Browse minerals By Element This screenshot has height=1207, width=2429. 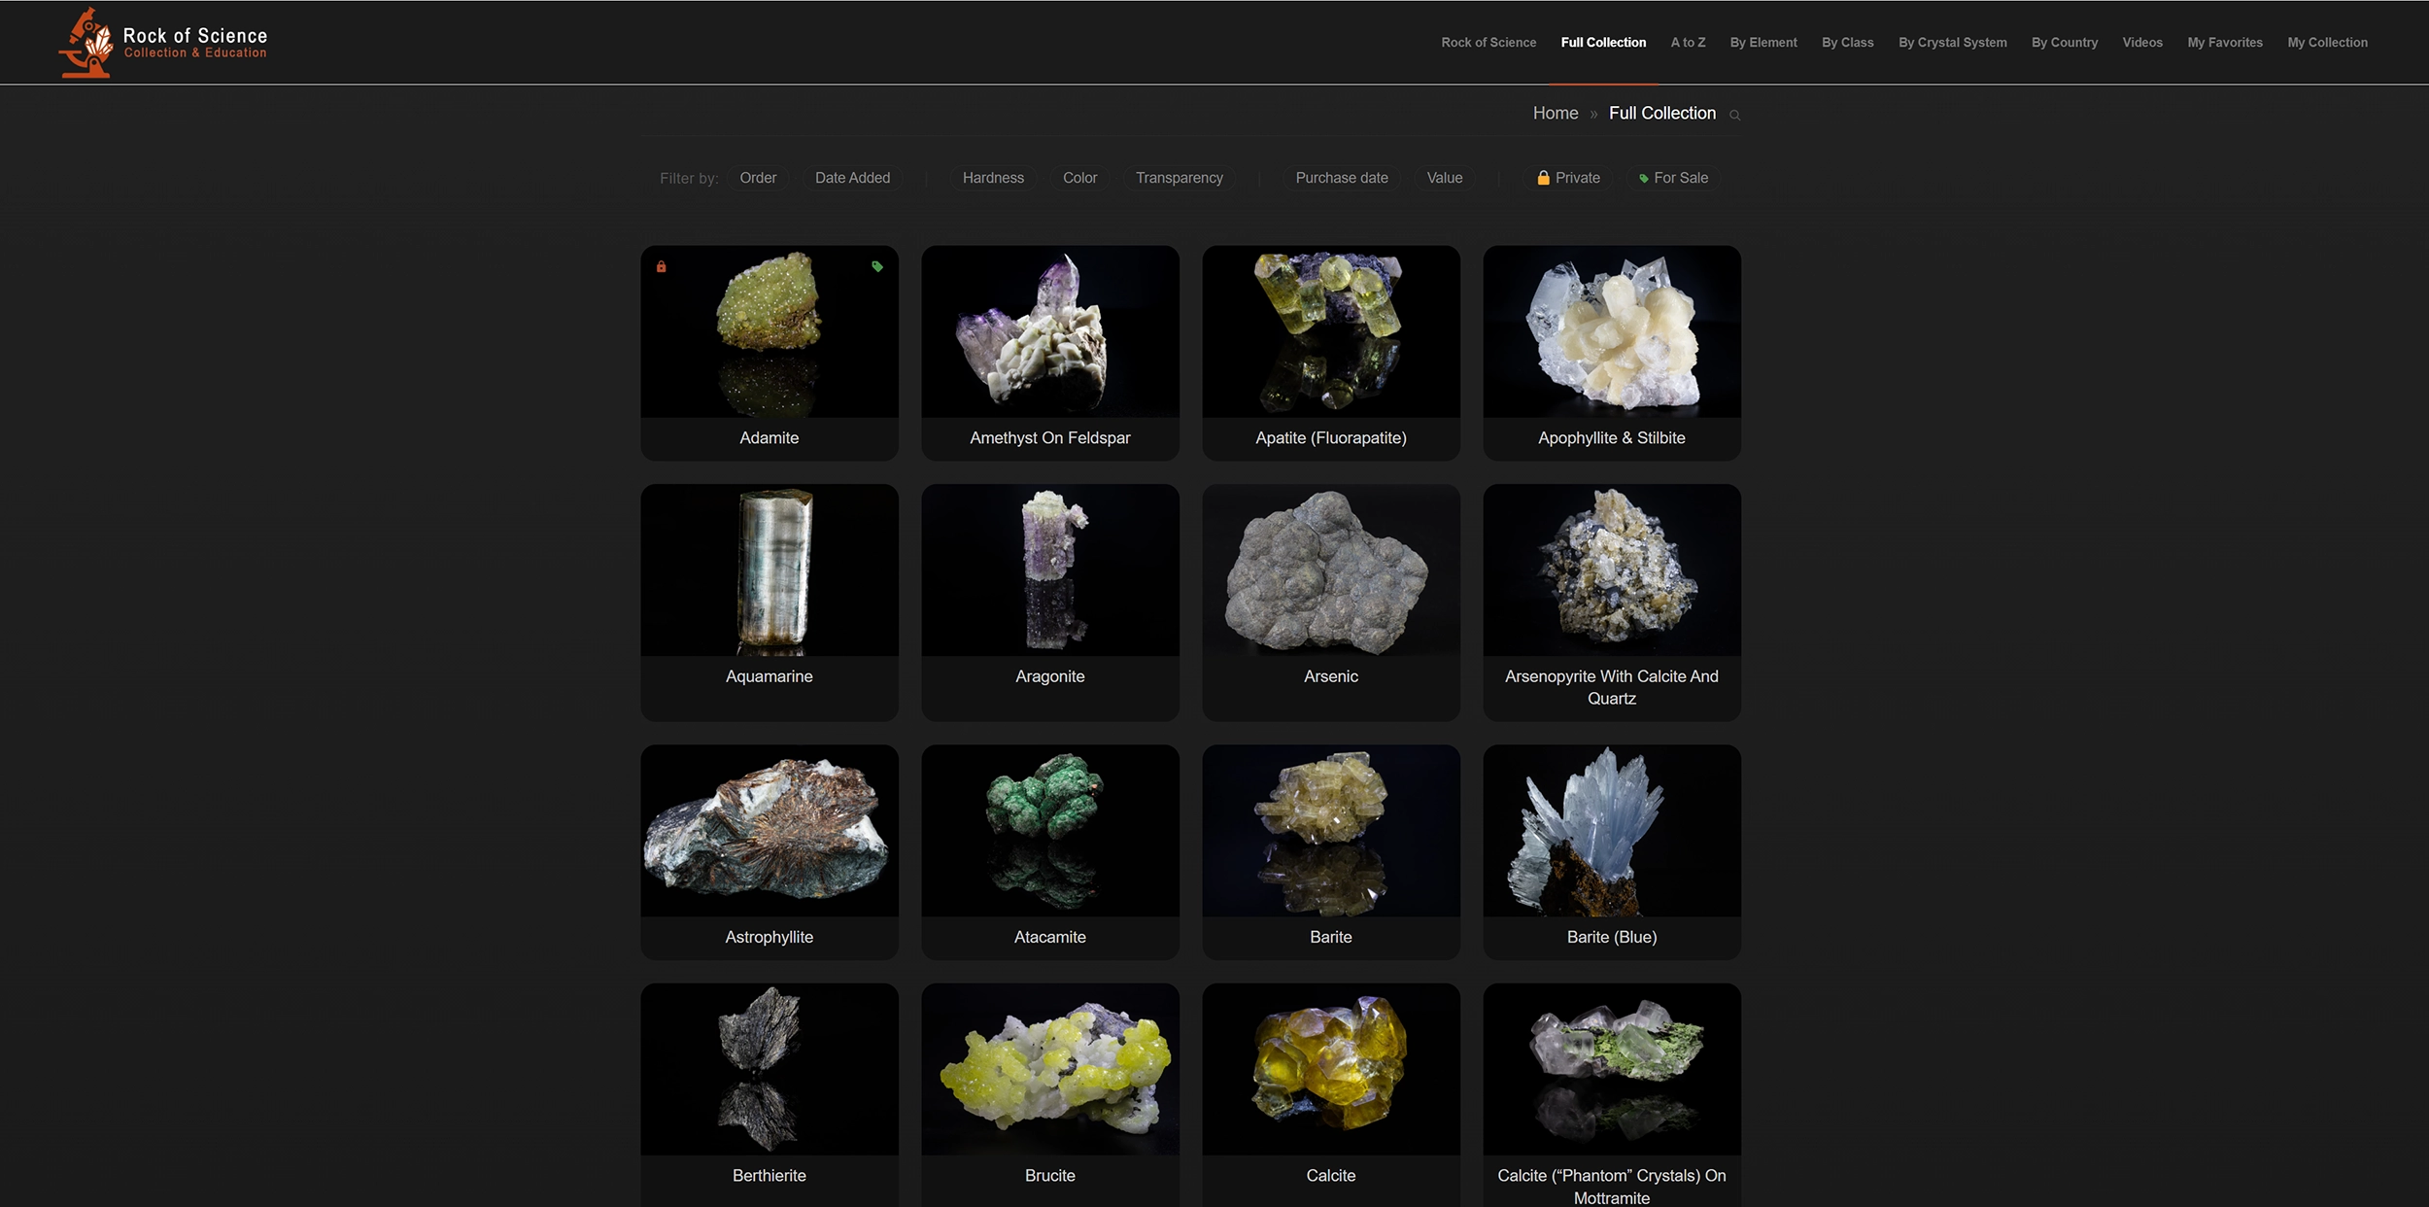point(1763,43)
